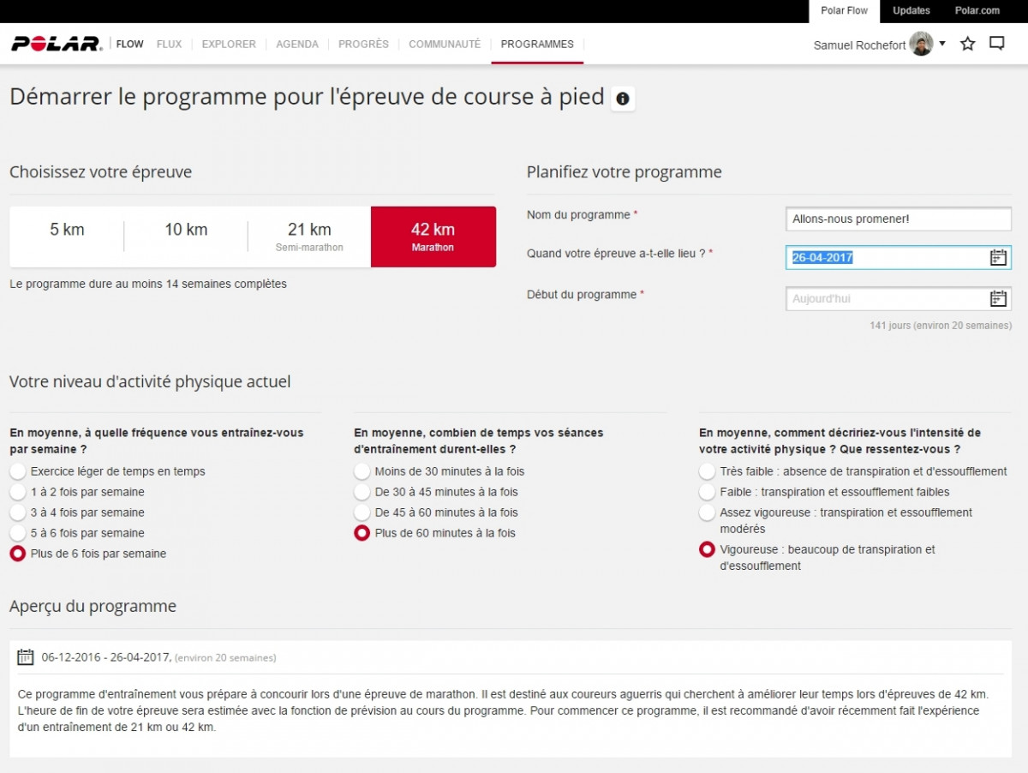The height and width of the screenshot is (773, 1028).
Task: Select 'De 45 à 60 minutes' duration
Action: (x=362, y=512)
